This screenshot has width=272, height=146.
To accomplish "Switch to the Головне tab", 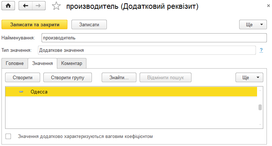I will click(15, 64).
